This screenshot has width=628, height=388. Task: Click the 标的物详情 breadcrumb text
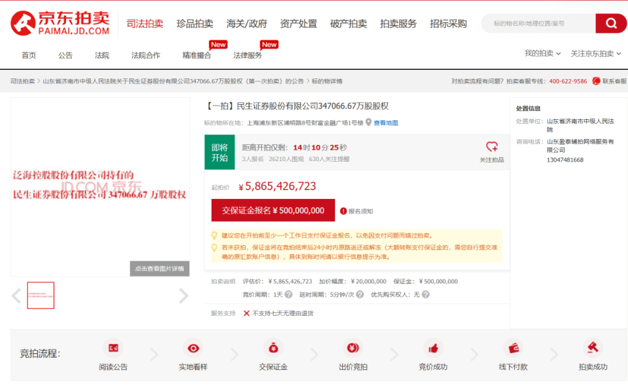pos(327,81)
